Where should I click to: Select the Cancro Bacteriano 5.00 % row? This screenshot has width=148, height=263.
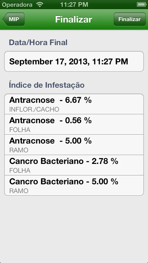pyautogui.click(x=74, y=185)
